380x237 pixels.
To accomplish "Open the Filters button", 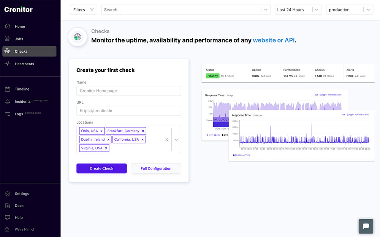I will click(x=83, y=10).
